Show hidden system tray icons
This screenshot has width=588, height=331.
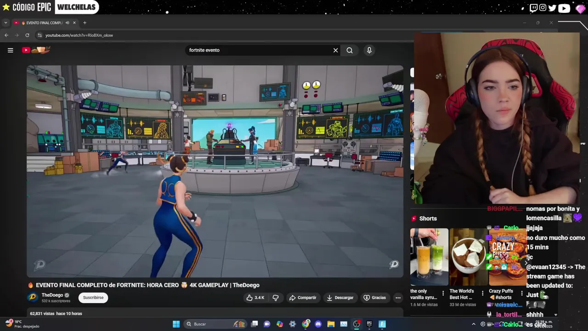pyautogui.click(x=474, y=324)
